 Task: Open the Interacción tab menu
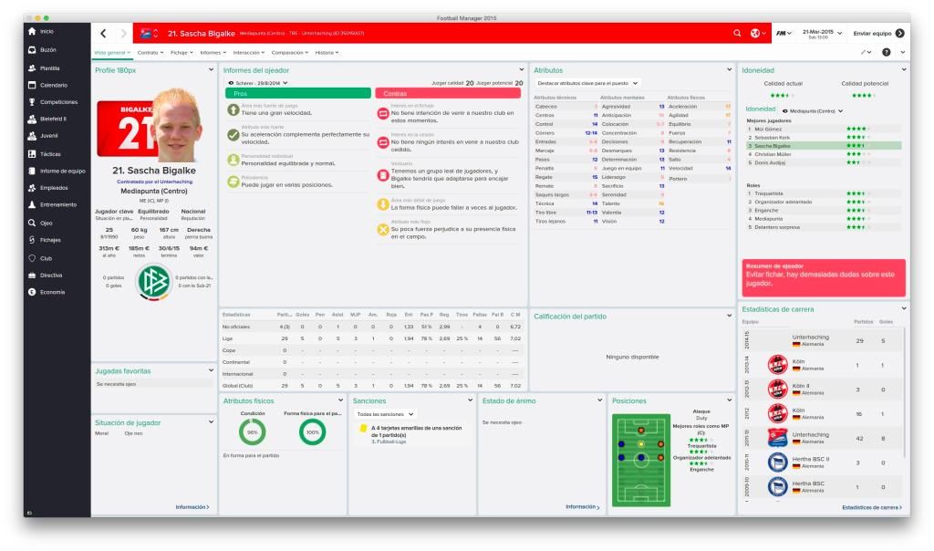(249, 52)
